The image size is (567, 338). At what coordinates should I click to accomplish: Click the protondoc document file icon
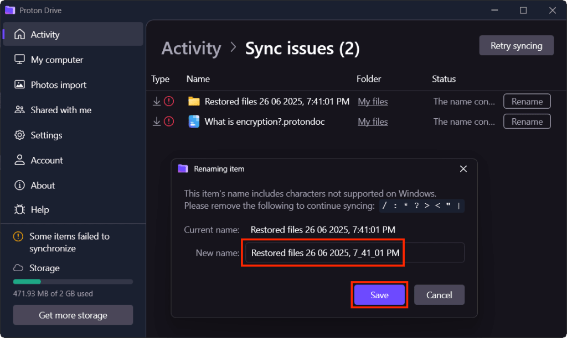pos(194,122)
